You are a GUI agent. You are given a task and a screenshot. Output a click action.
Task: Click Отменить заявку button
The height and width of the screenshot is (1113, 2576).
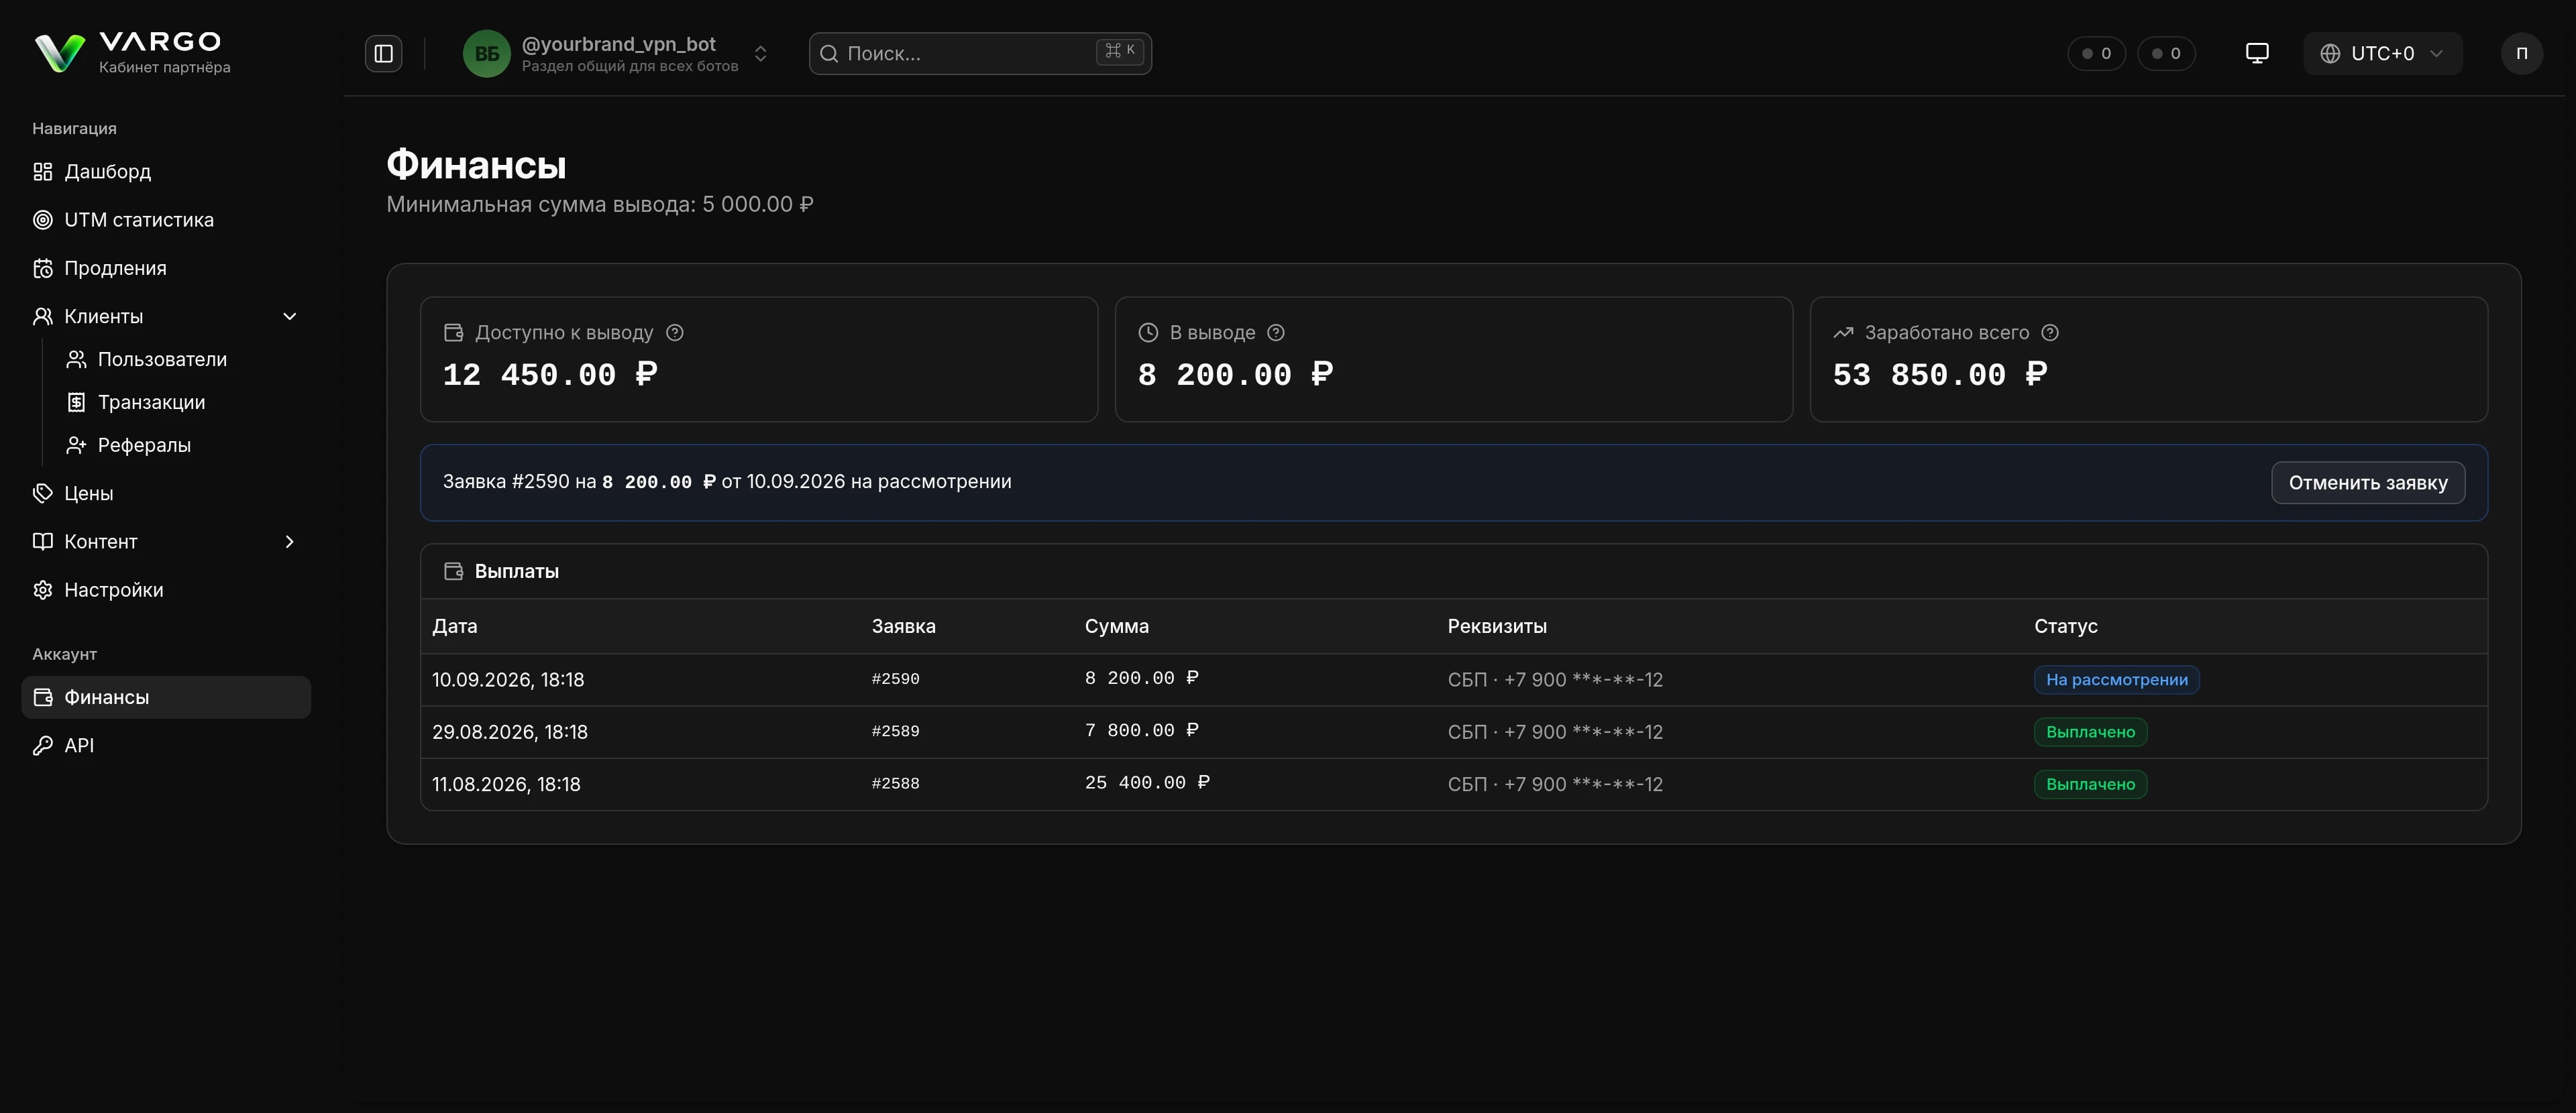point(2368,483)
